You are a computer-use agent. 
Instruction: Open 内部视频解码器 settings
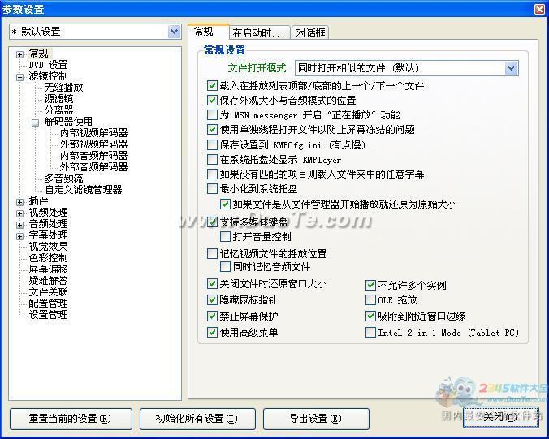click(x=94, y=133)
